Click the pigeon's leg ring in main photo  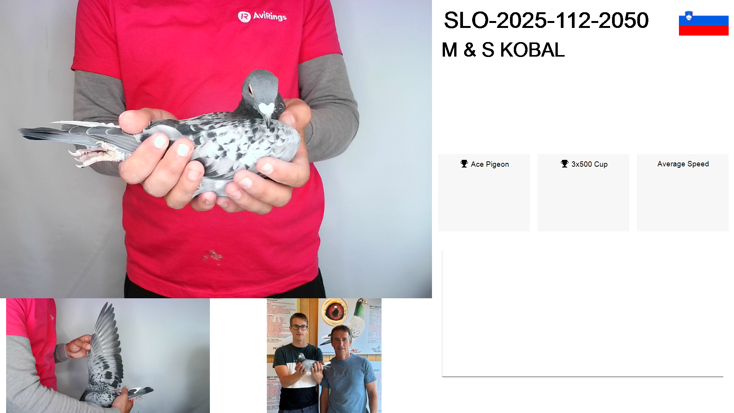coord(123,155)
